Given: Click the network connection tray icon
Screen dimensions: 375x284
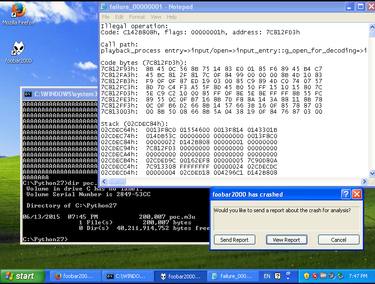Looking at the screenshot, I should (x=340, y=276).
